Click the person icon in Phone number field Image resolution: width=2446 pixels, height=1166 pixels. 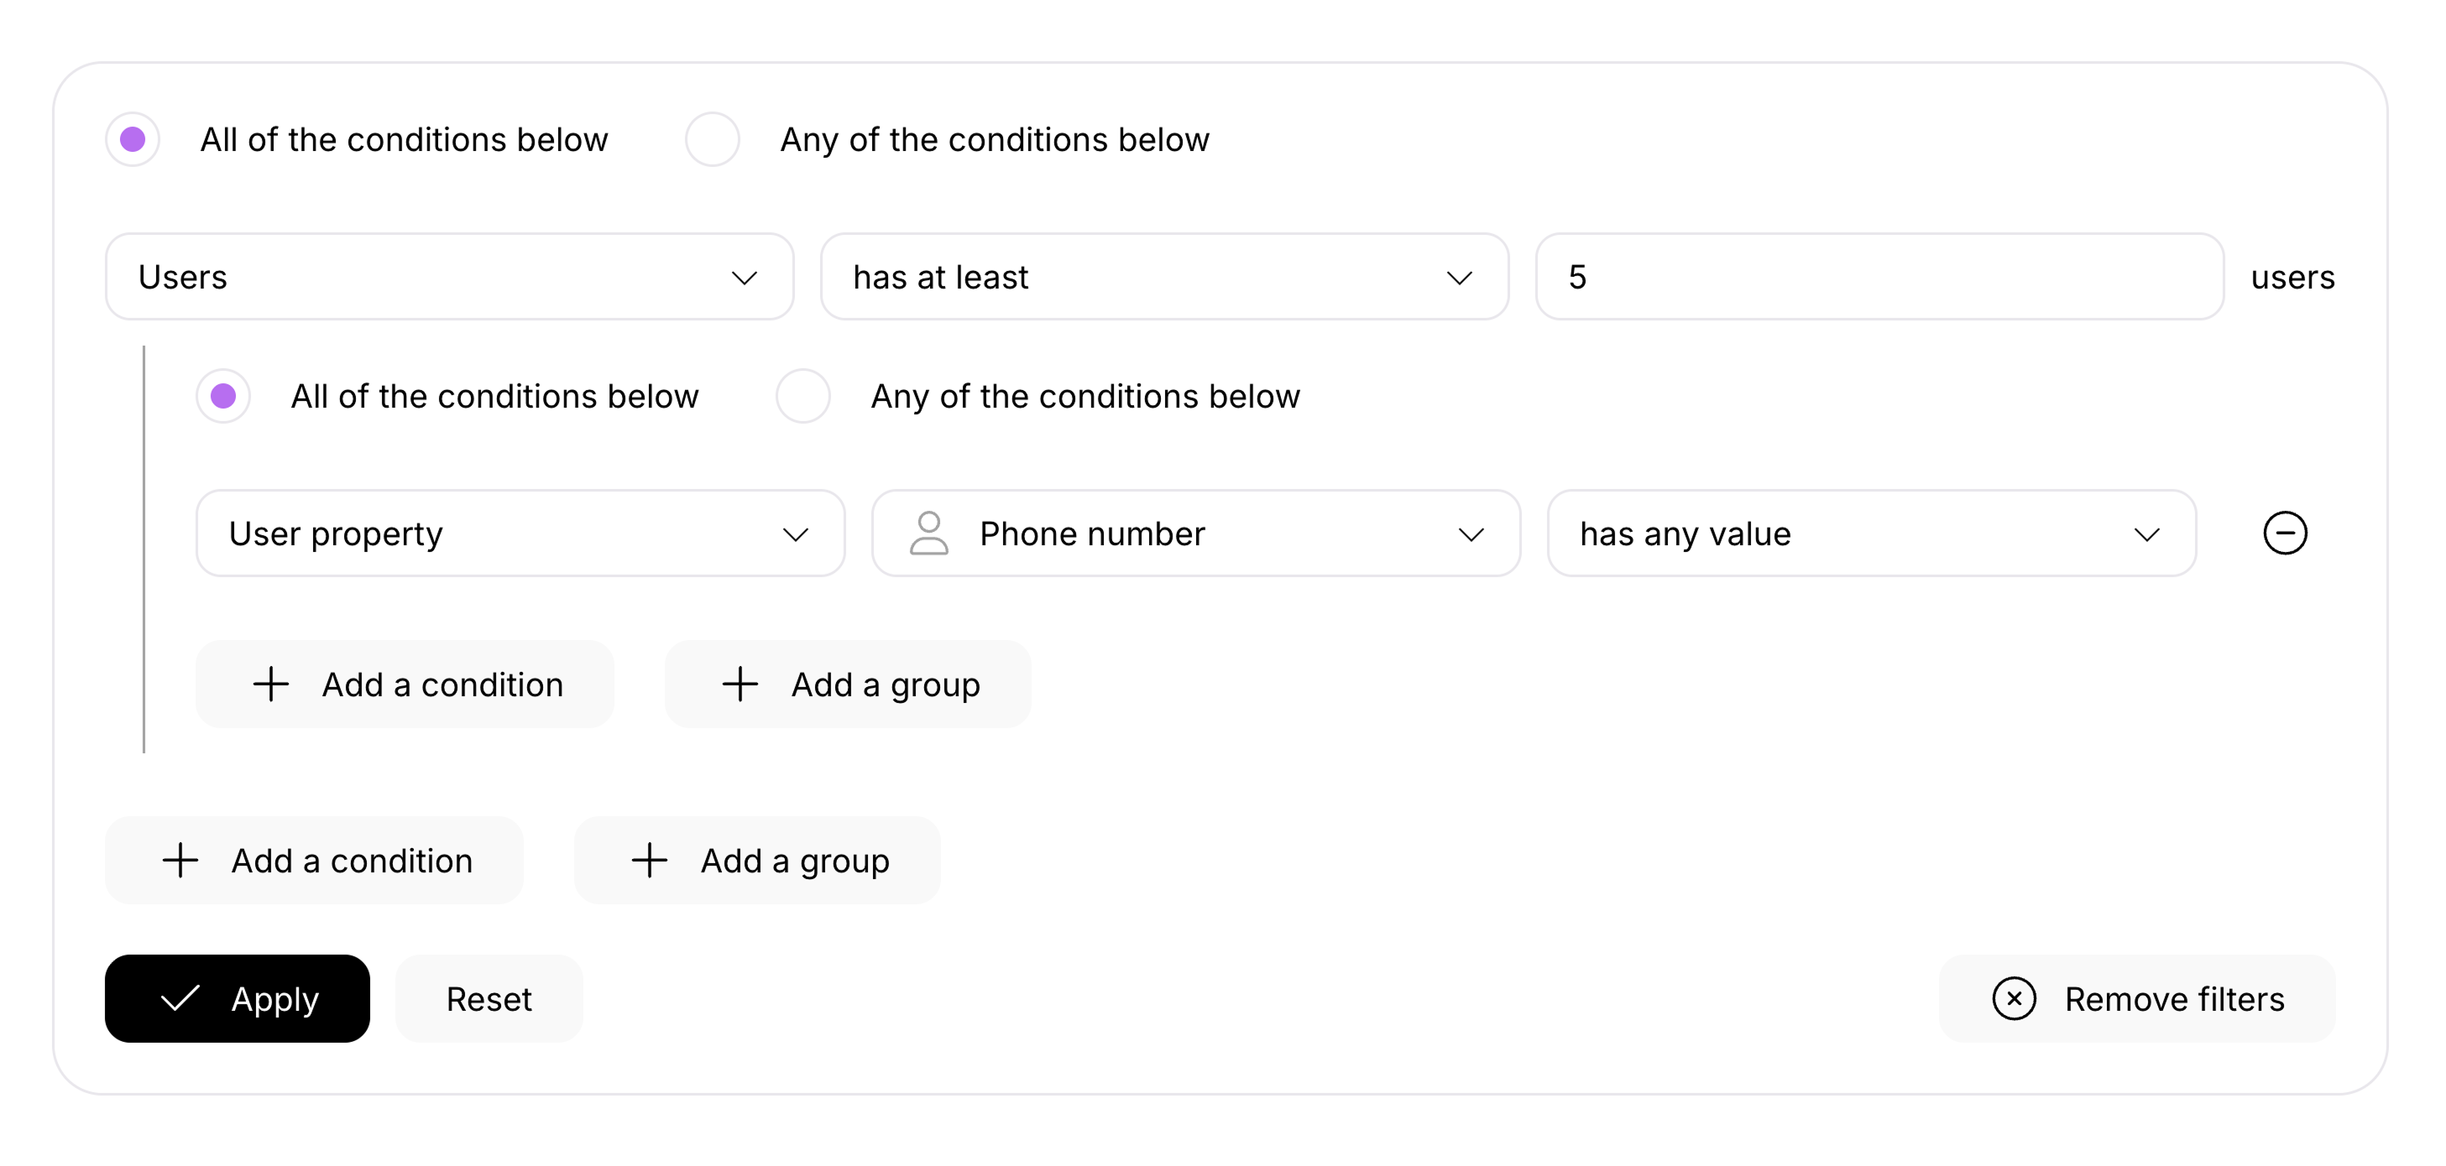coord(928,534)
